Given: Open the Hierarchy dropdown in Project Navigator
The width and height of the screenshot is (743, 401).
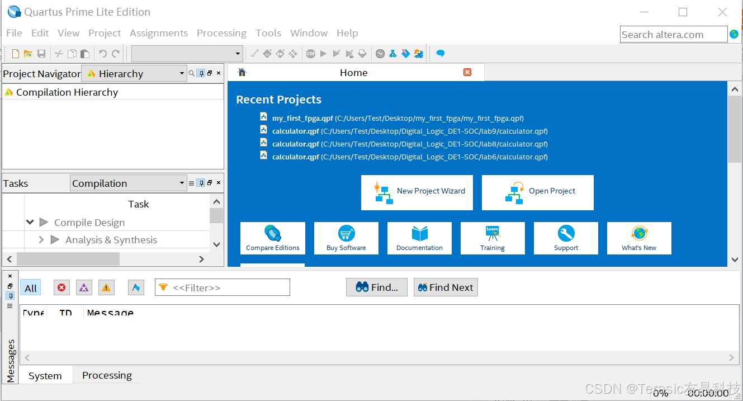Looking at the screenshot, I should (134, 73).
